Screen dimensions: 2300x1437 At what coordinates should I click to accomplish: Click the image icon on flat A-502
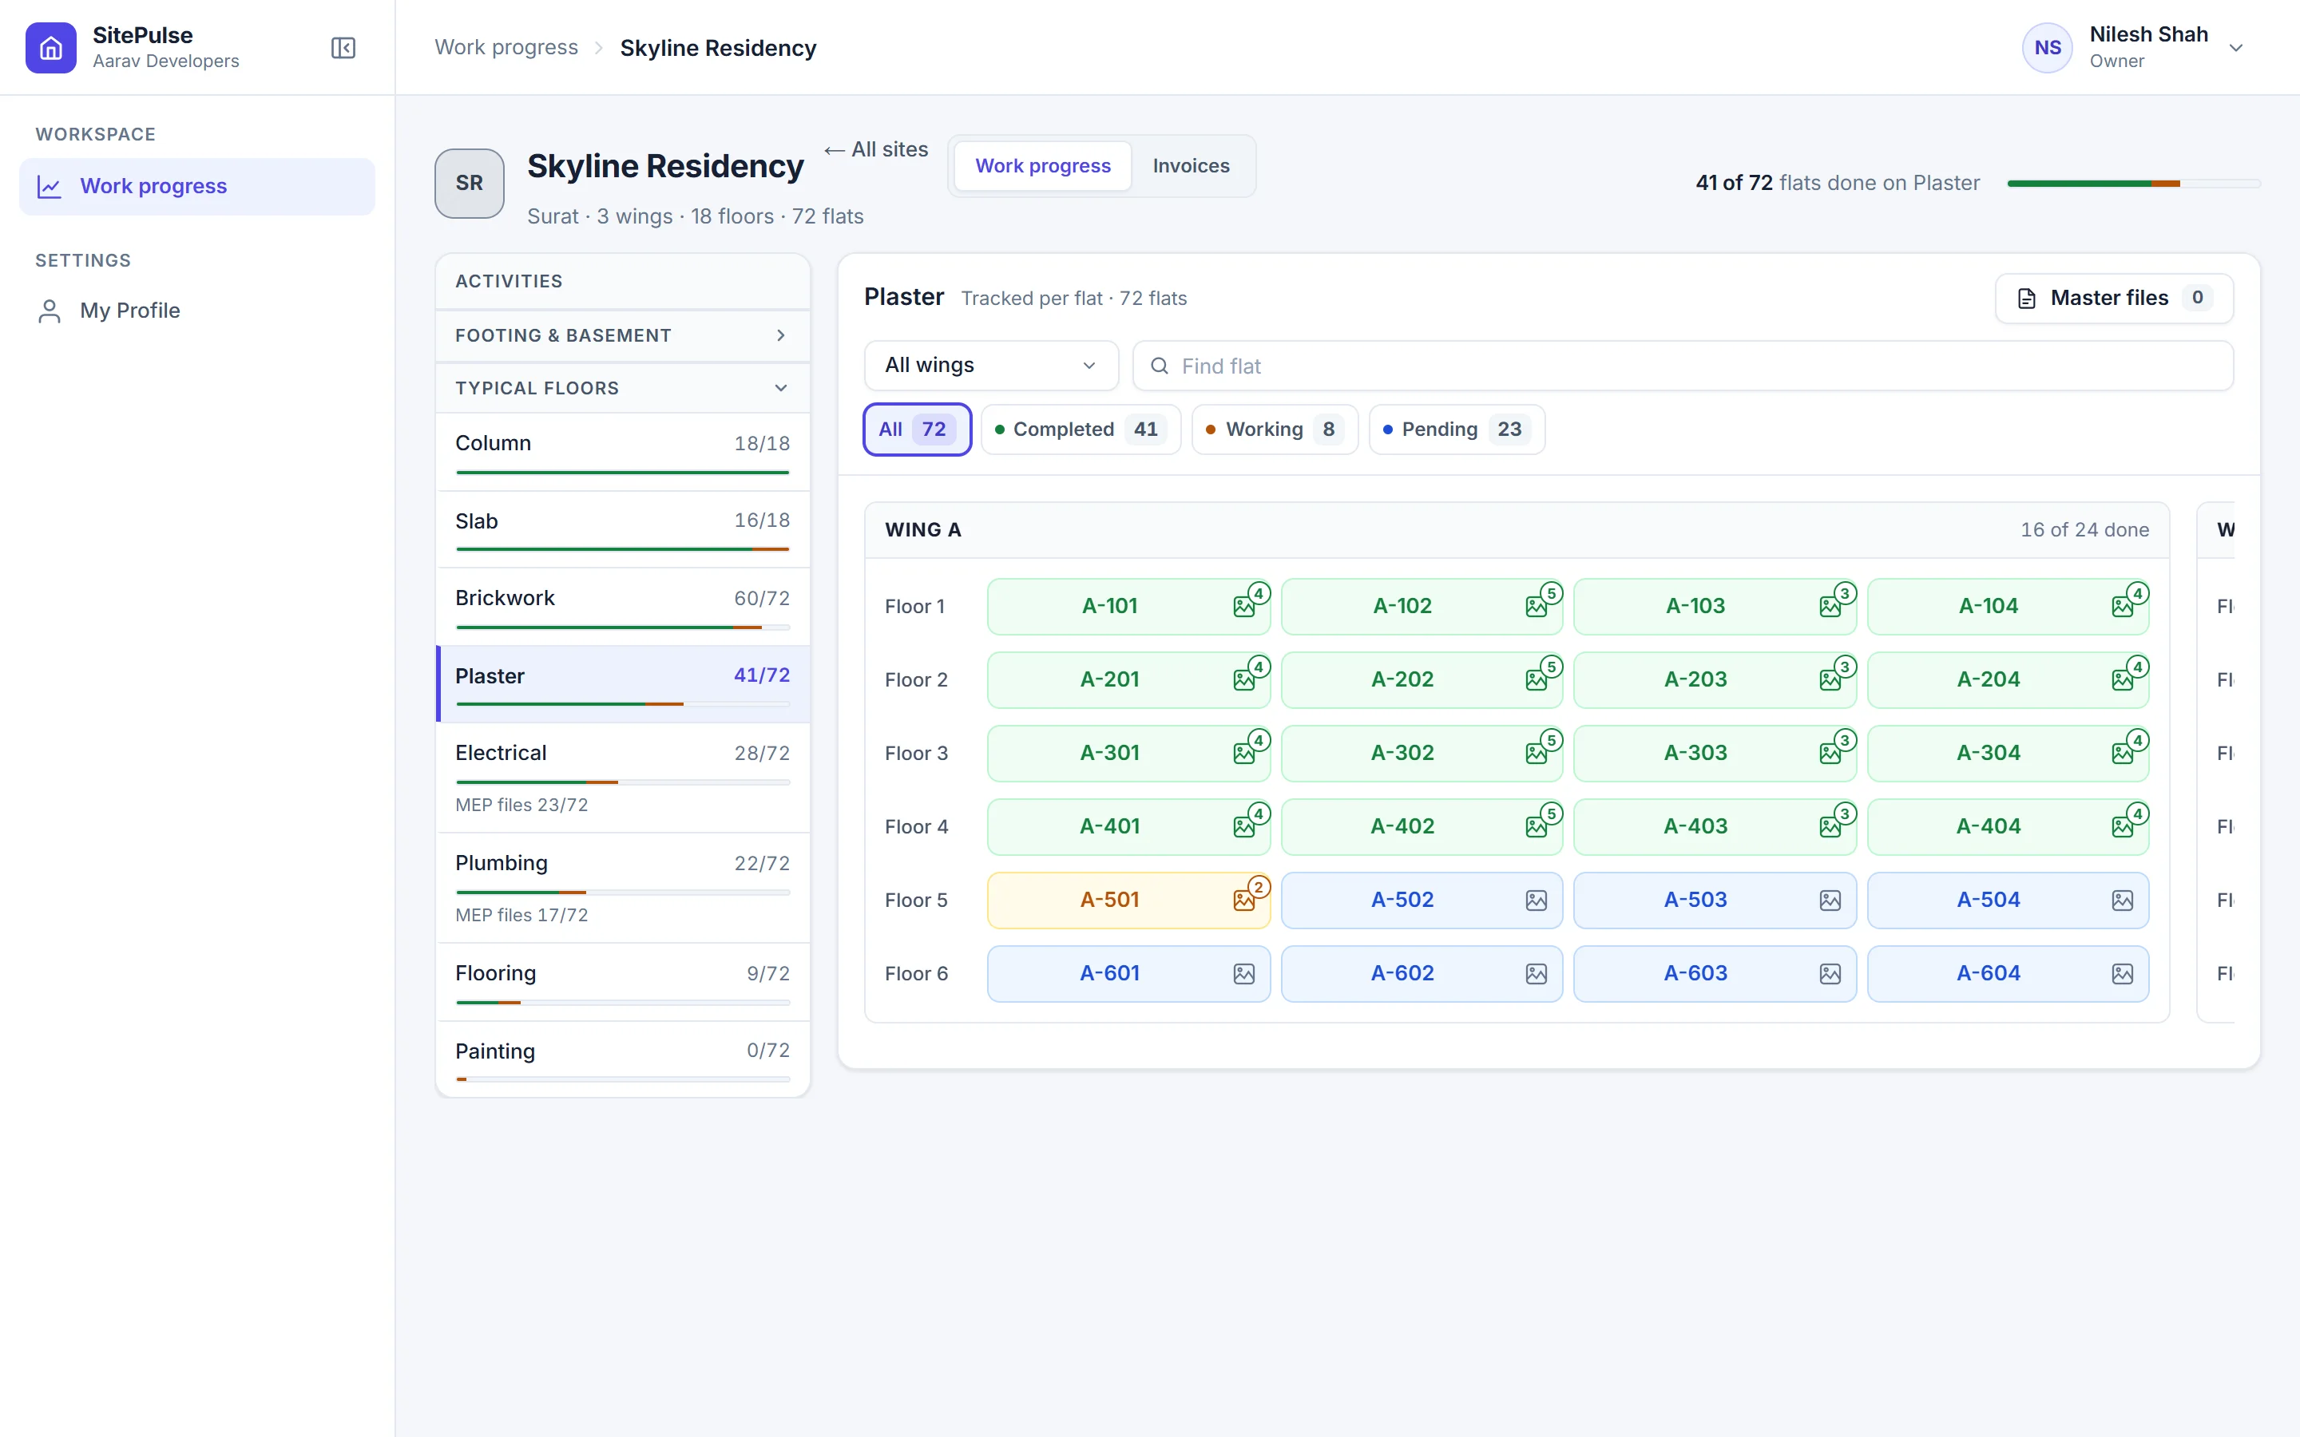coord(1537,900)
